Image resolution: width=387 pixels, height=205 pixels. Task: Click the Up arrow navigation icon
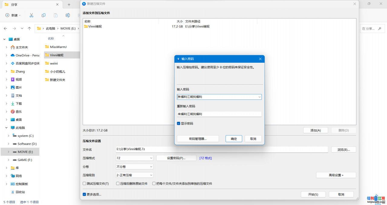point(29,28)
